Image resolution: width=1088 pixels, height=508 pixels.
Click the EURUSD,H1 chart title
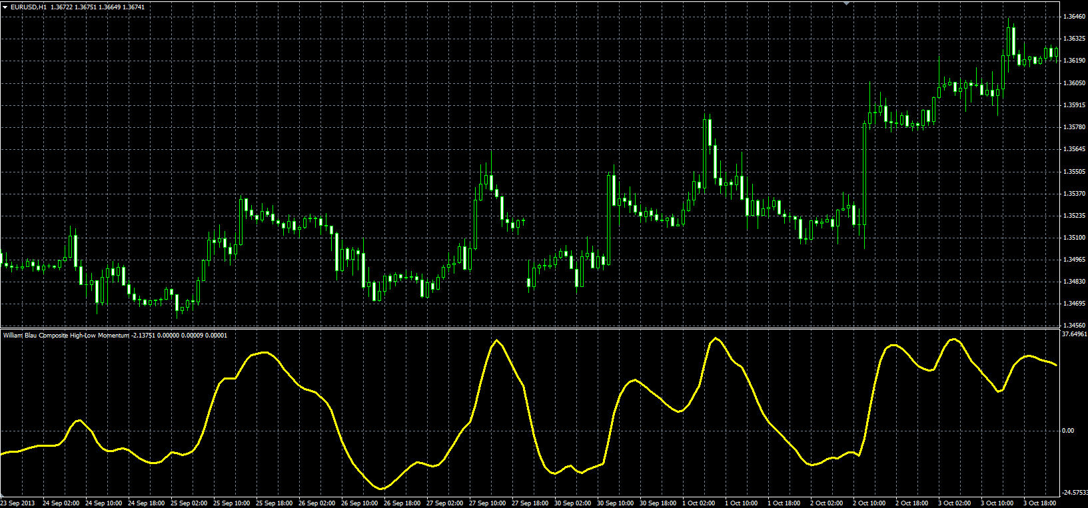[29, 7]
